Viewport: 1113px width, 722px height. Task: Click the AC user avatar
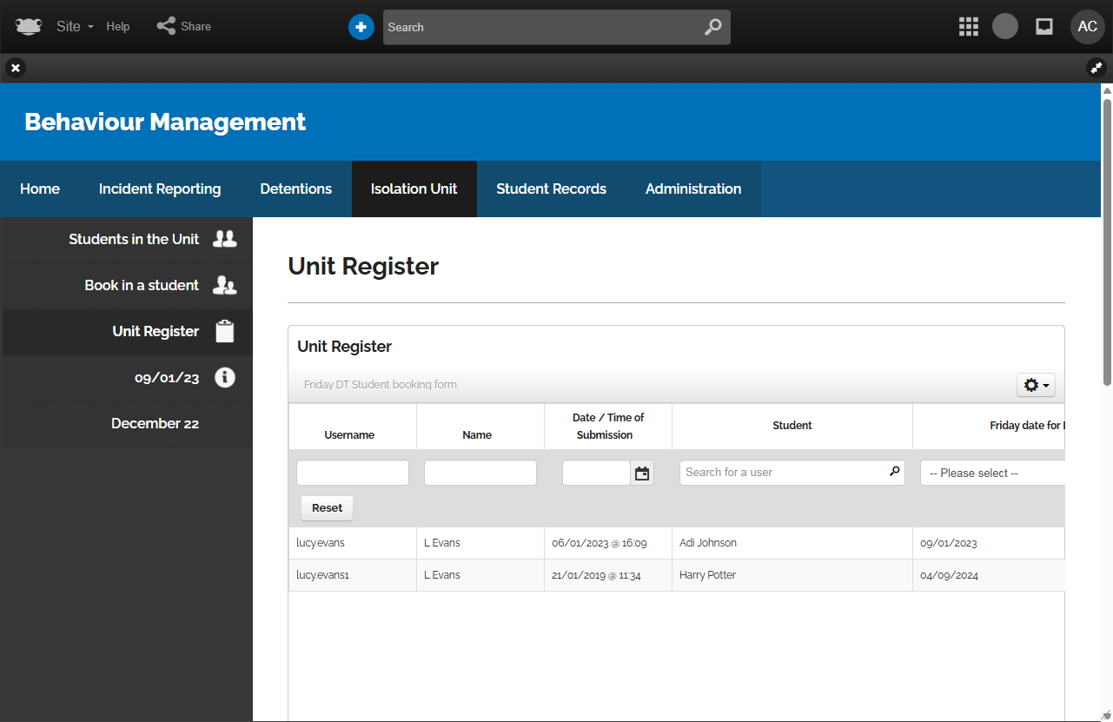(1087, 27)
